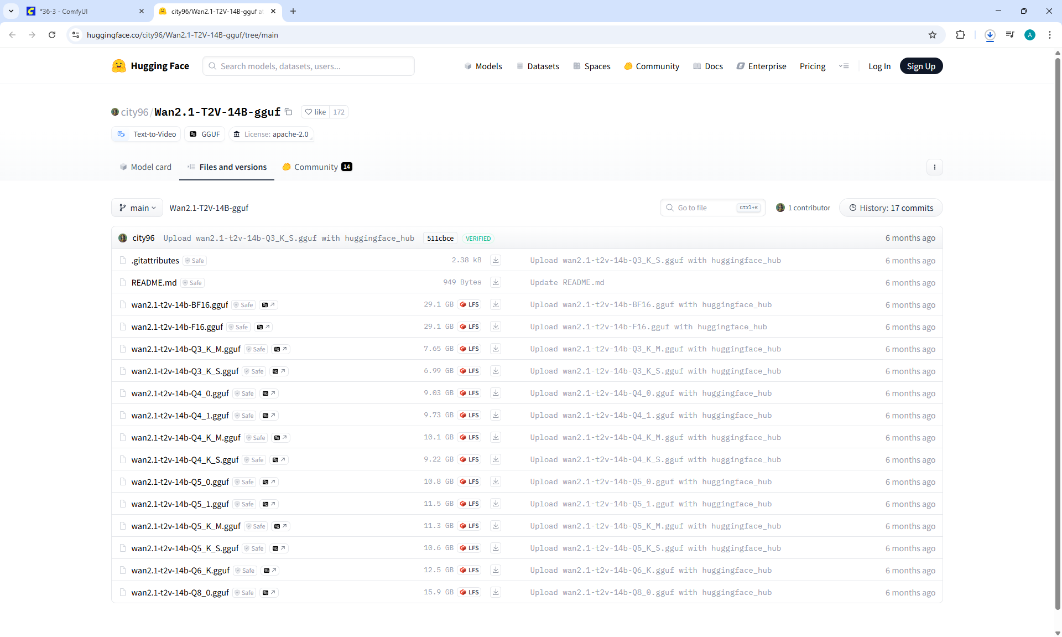Expand the main branch dropdown

click(137, 208)
